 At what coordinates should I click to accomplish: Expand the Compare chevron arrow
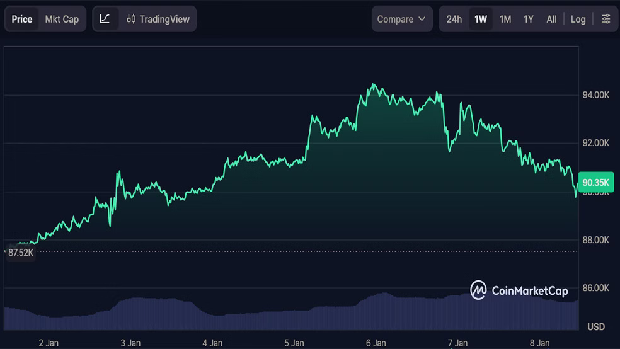tap(422, 19)
